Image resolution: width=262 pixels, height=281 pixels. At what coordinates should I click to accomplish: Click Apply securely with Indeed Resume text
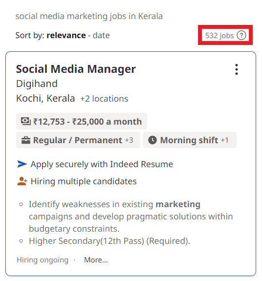click(102, 164)
